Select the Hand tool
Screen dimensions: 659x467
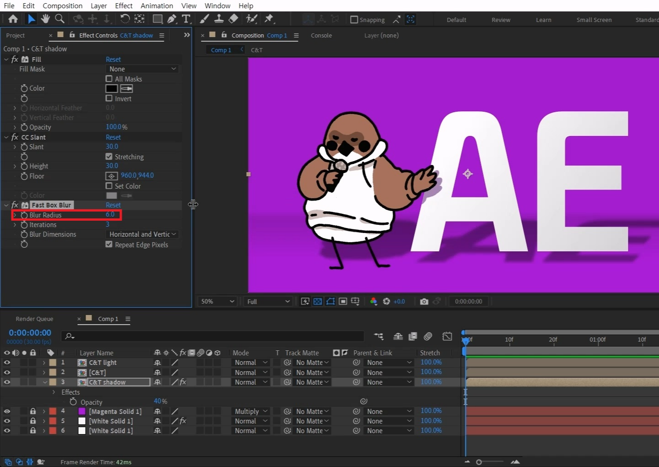click(x=45, y=19)
